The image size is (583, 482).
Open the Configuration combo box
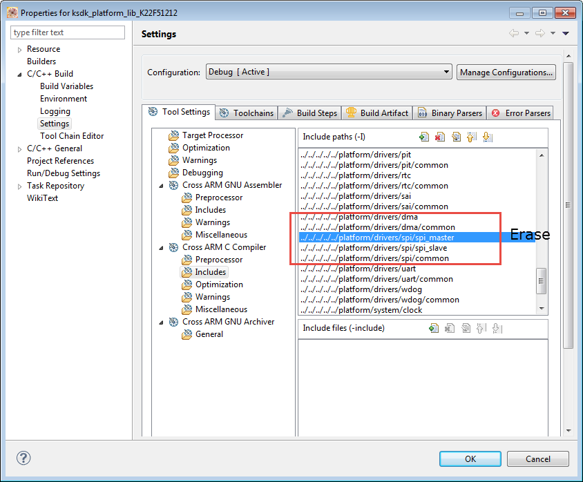[x=329, y=72]
